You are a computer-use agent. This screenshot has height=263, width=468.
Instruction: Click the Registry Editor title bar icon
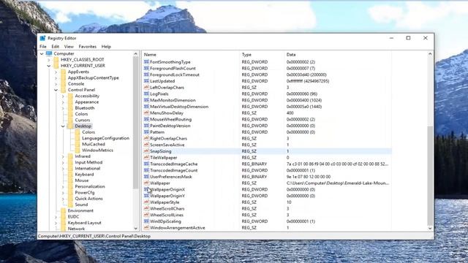point(42,38)
